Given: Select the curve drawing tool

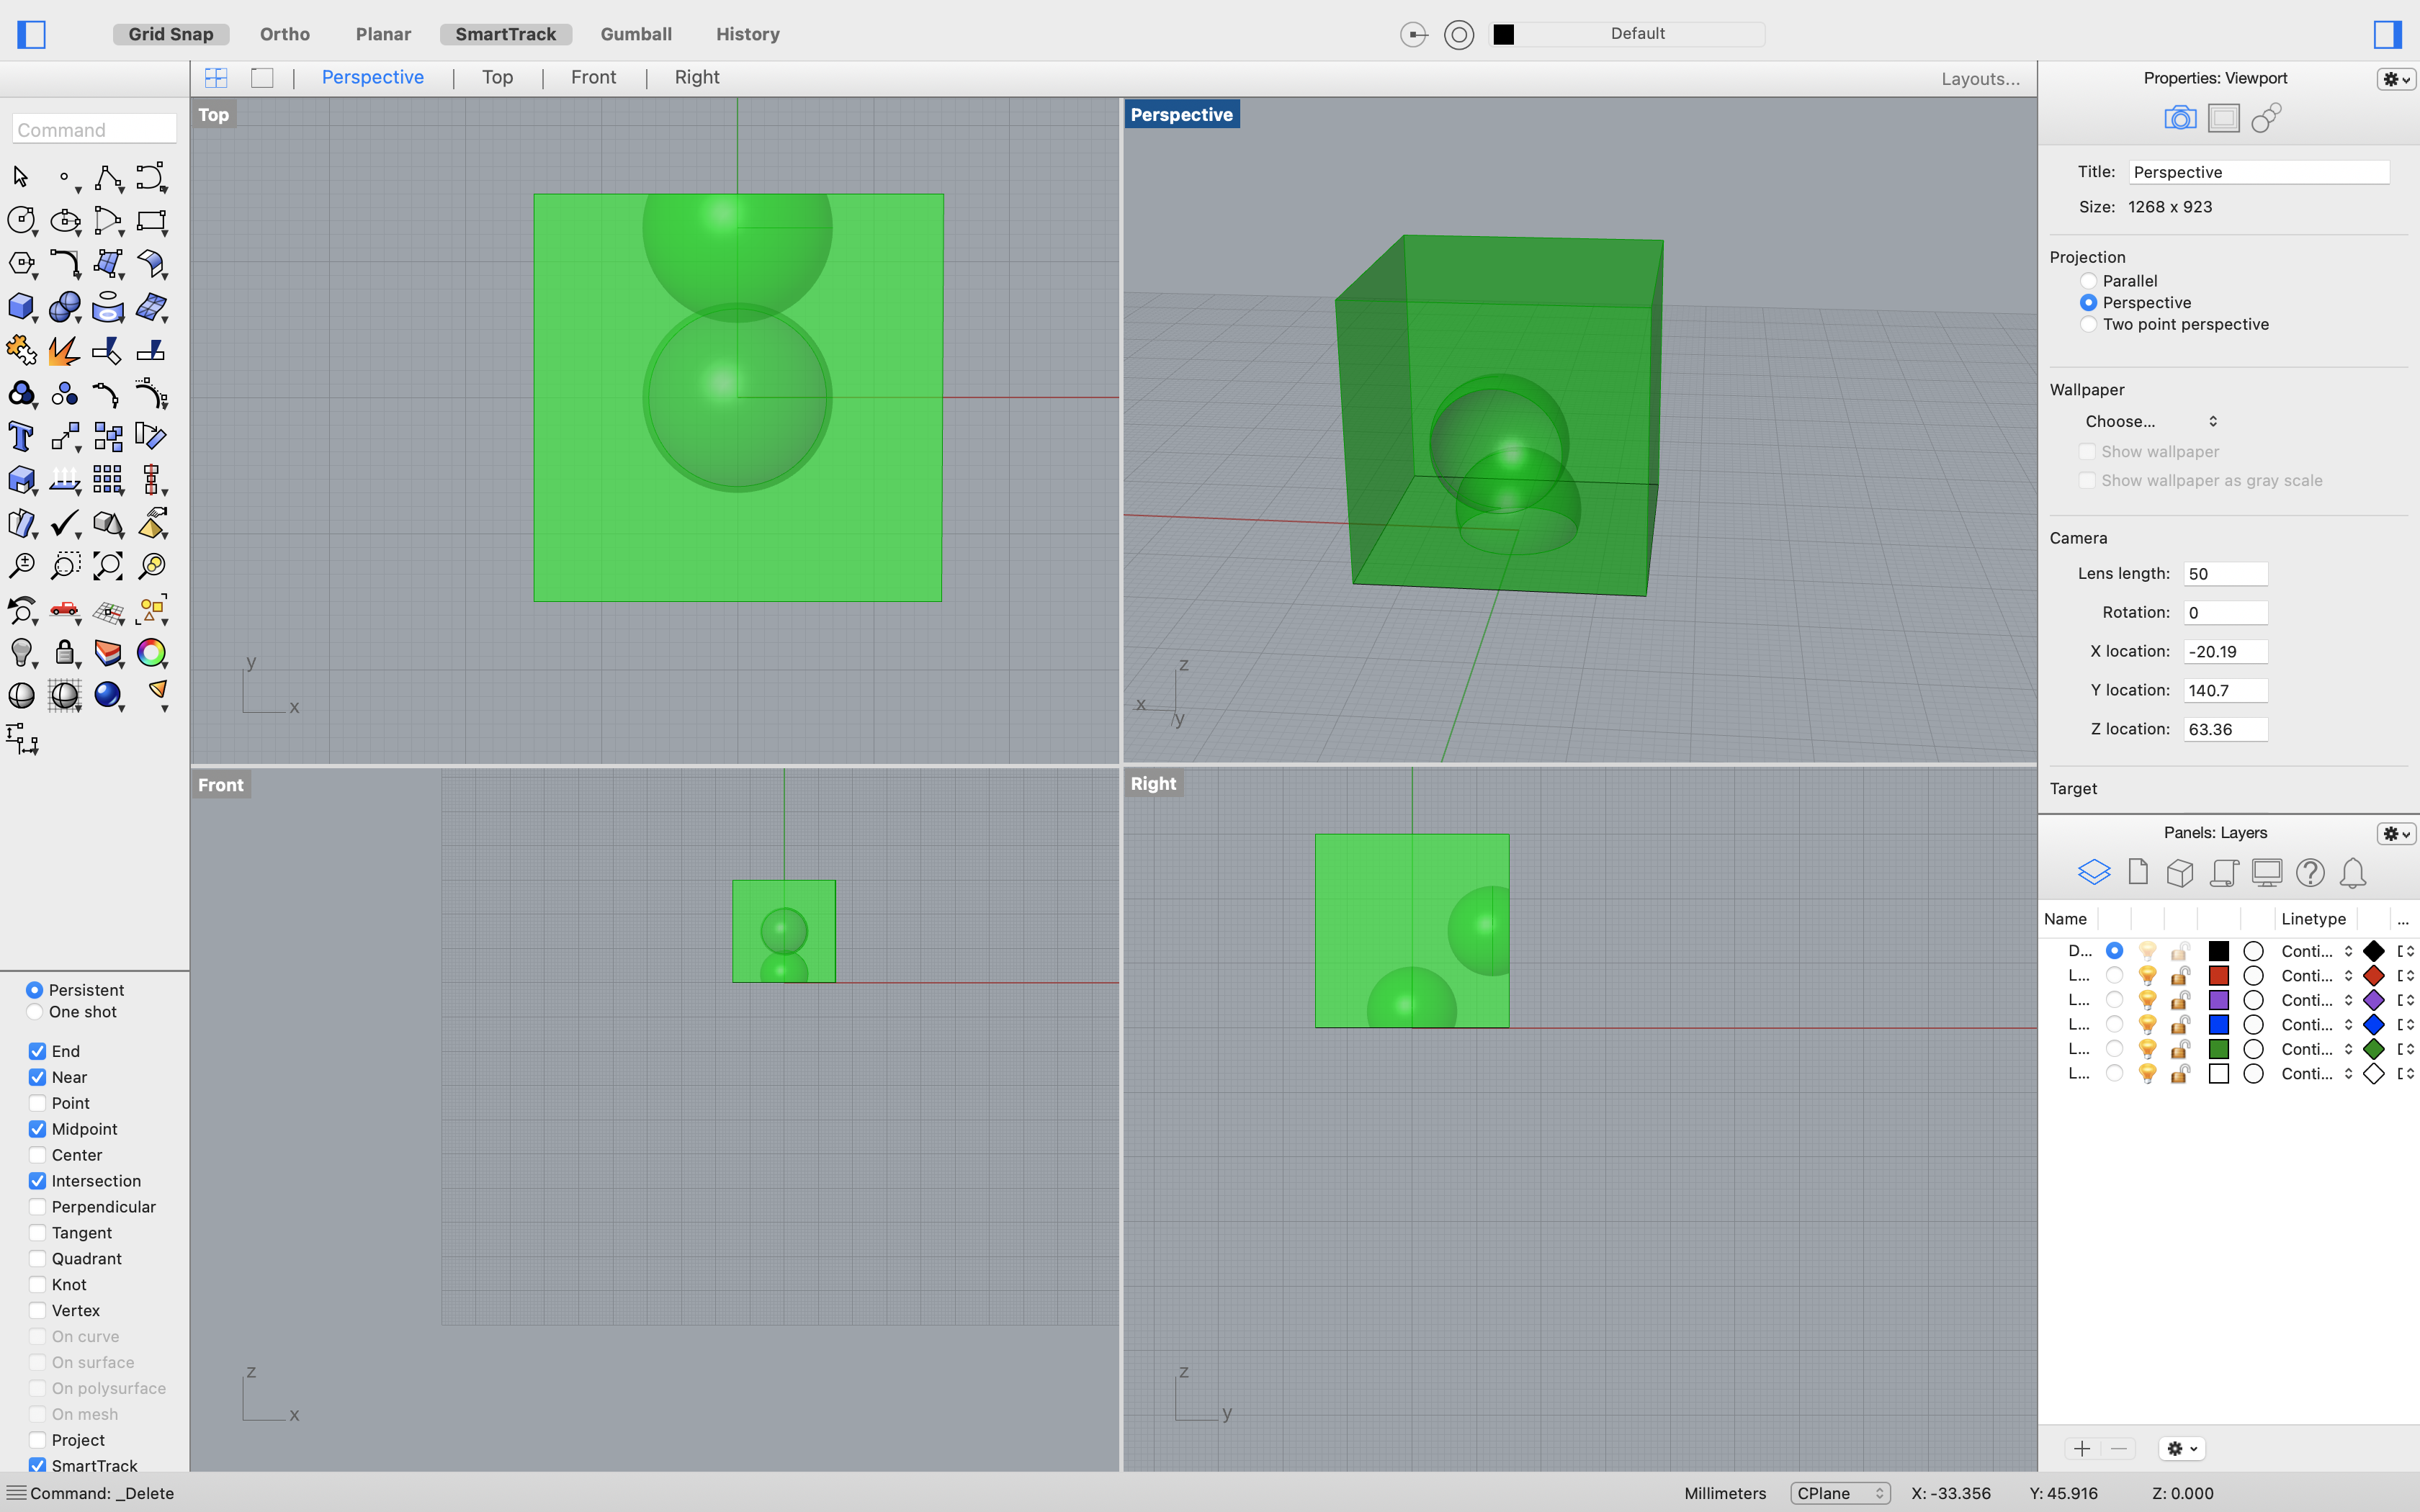Looking at the screenshot, I should tap(109, 176).
